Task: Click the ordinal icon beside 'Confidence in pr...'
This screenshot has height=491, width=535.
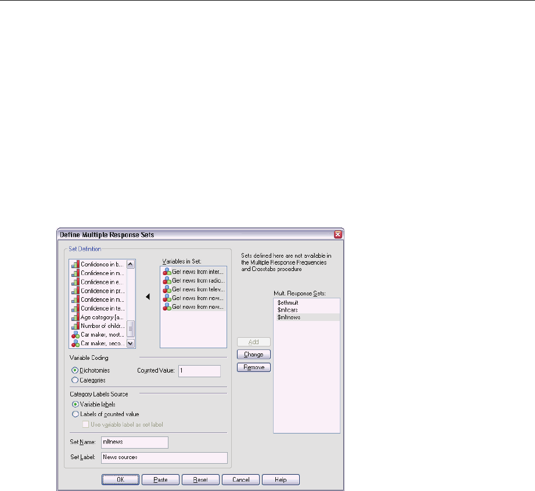Action: (x=76, y=291)
